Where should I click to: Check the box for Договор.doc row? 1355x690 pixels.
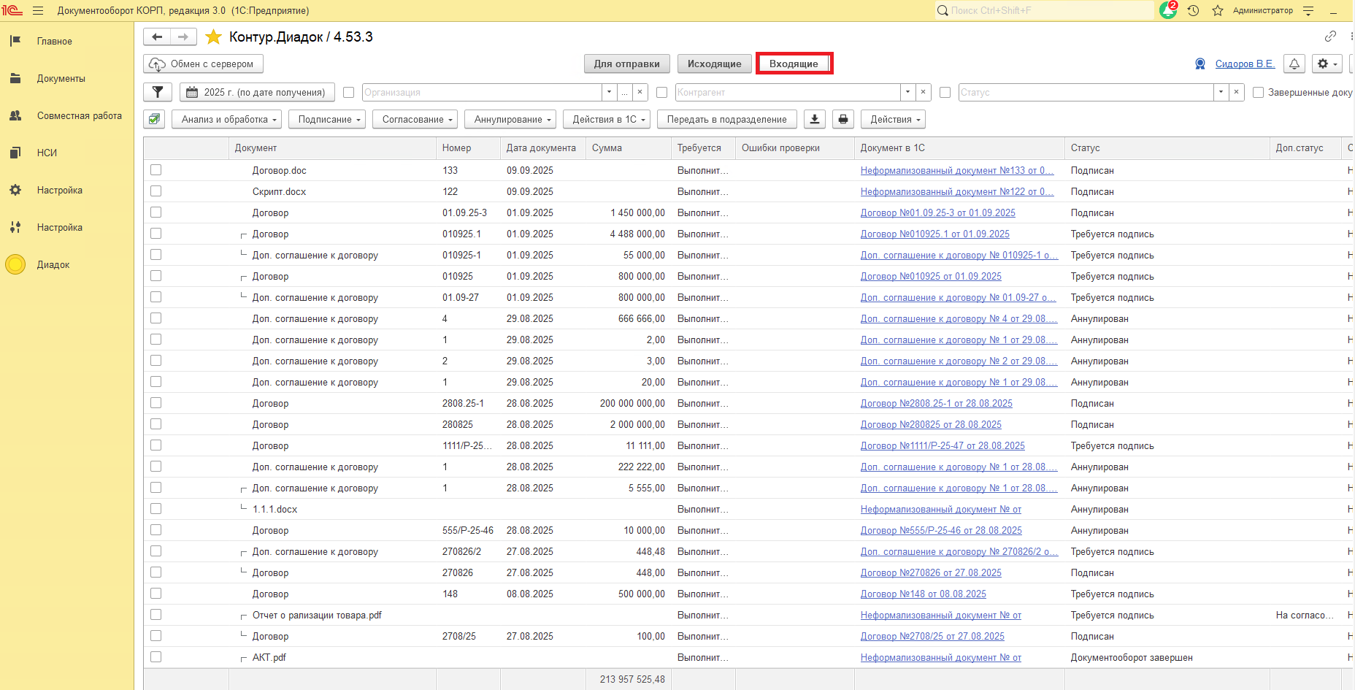[x=156, y=170]
